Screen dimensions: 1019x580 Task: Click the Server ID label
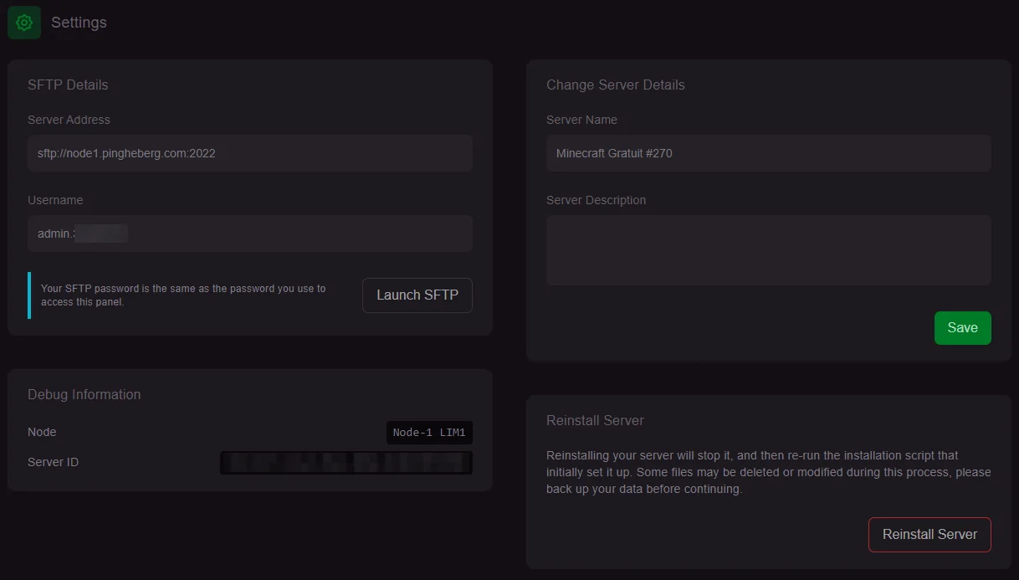coord(53,462)
